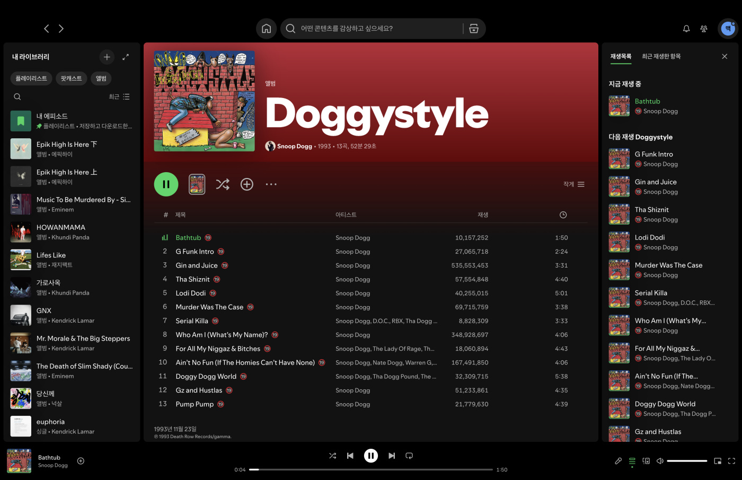Pause playback with the green album button

[x=166, y=184]
